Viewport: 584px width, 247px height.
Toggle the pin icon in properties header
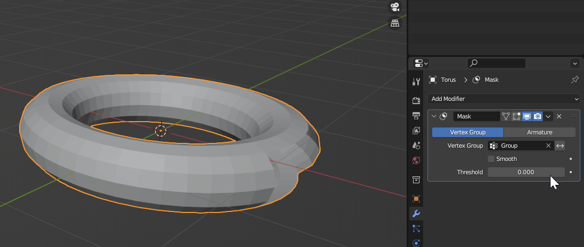[x=574, y=80]
